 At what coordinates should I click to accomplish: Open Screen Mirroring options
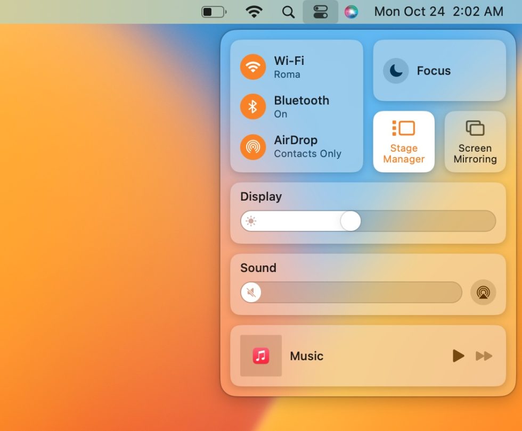(x=475, y=142)
